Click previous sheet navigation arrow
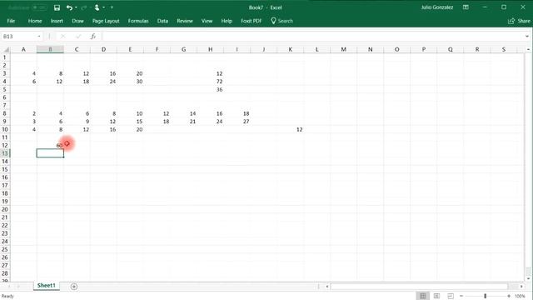Image resolution: width=533 pixels, height=300 pixels. click(9, 287)
